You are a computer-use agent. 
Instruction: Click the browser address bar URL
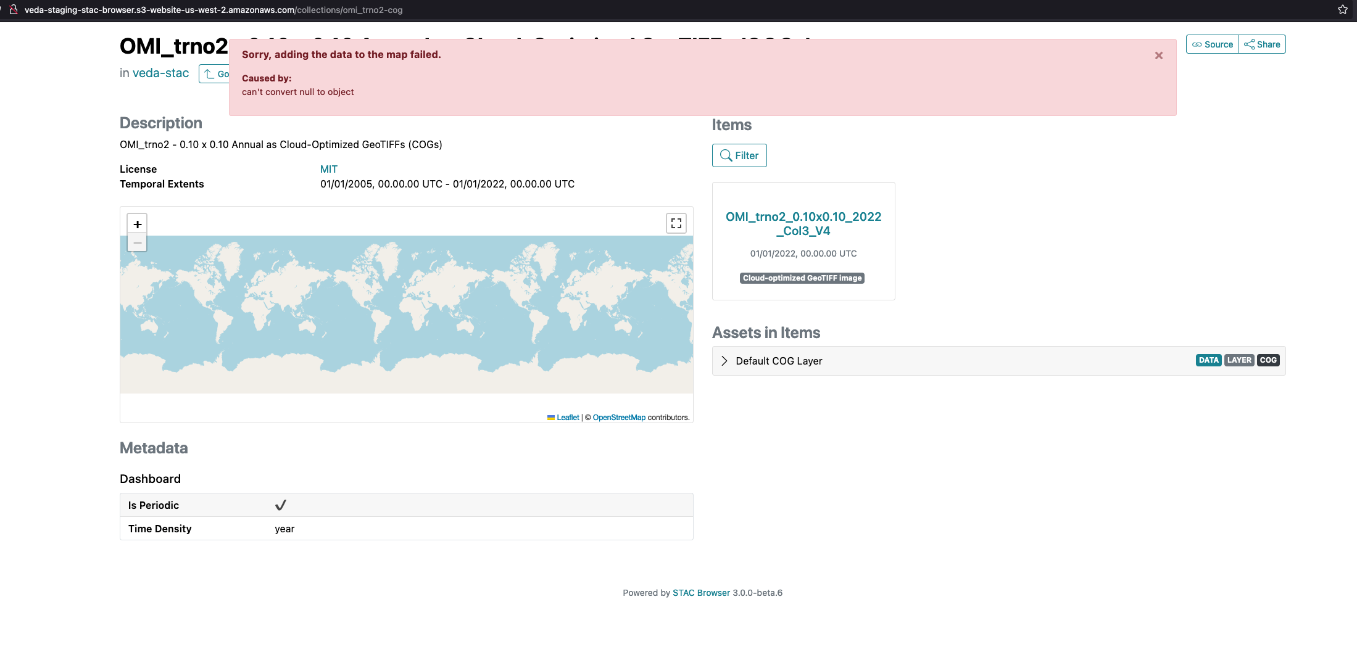[x=213, y=10]
